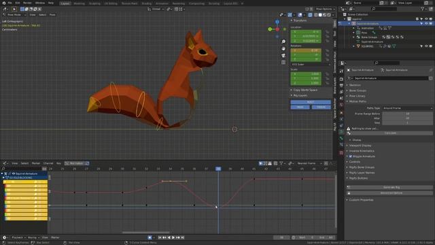Toggle visibility eye for SQUIRREL object
The height and width of the screenshot is (245, 435).
click(426, 46)
